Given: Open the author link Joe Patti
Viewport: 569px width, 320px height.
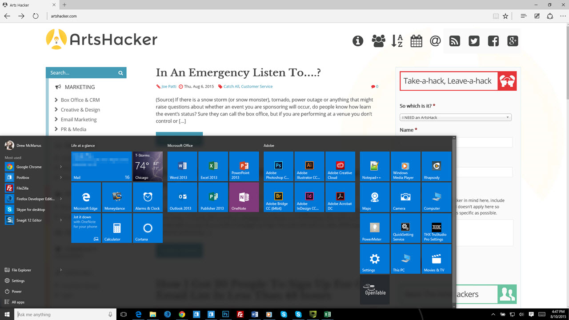Looking at the screenshot, I should point(168,87).
